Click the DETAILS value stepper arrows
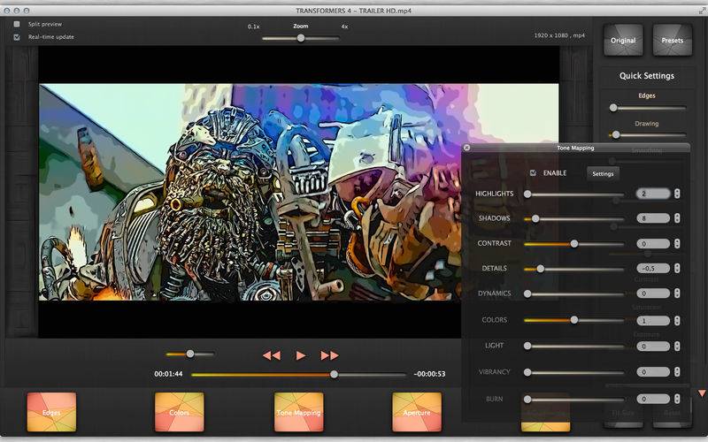The image size is (708, 442). (x=677, y=269)
